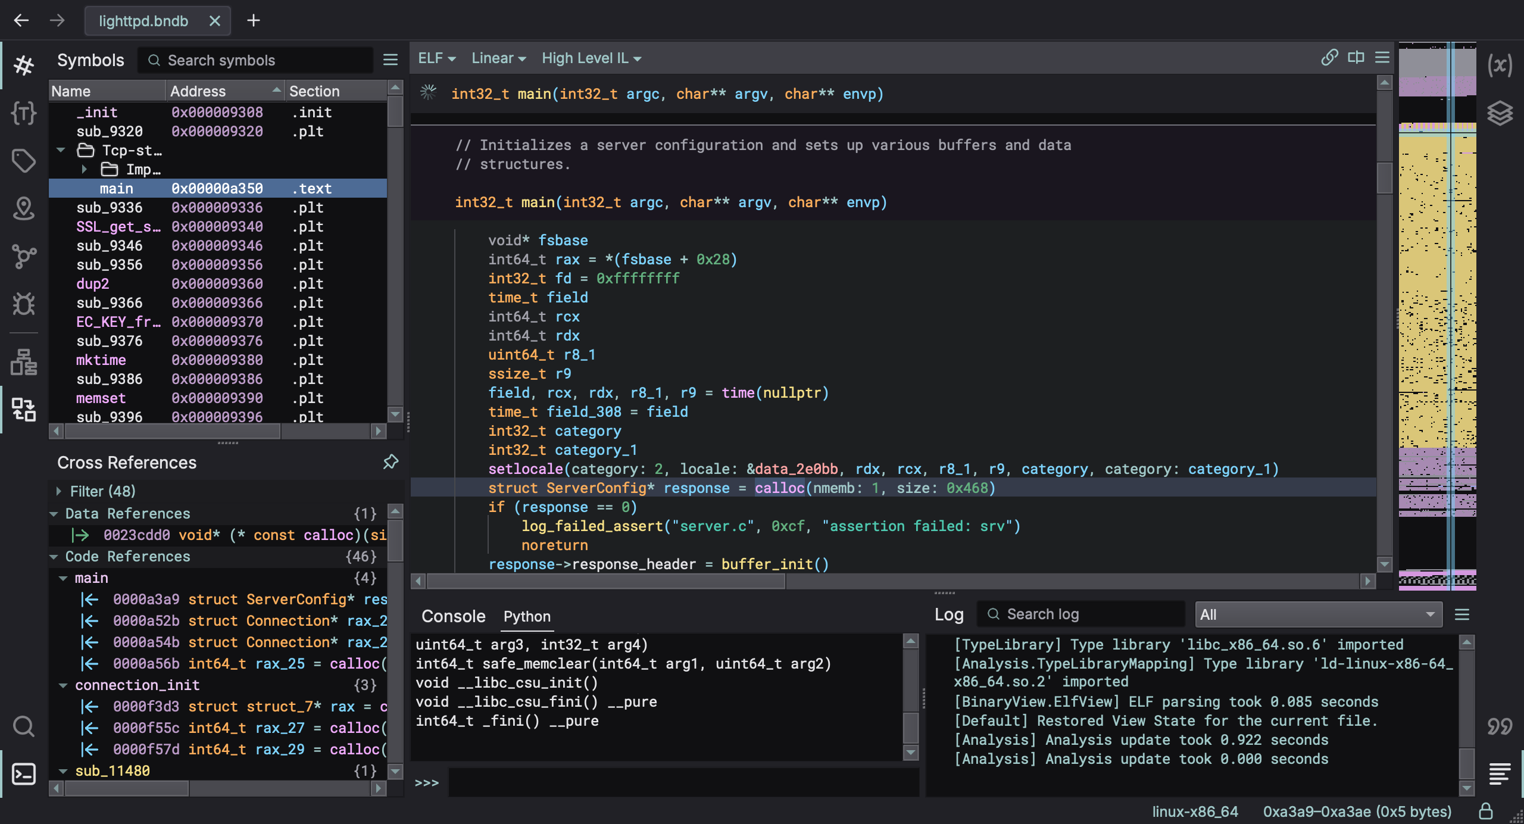The height and width of the screenshot is (824, 1524).
Task: Open the High Level IL dropdown
Action: click(x=591, y=58)
